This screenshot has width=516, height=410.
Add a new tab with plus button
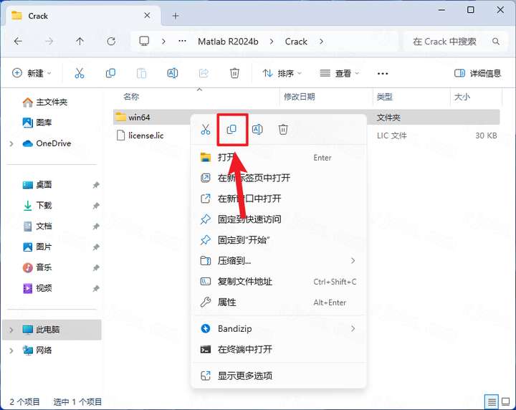176,16
